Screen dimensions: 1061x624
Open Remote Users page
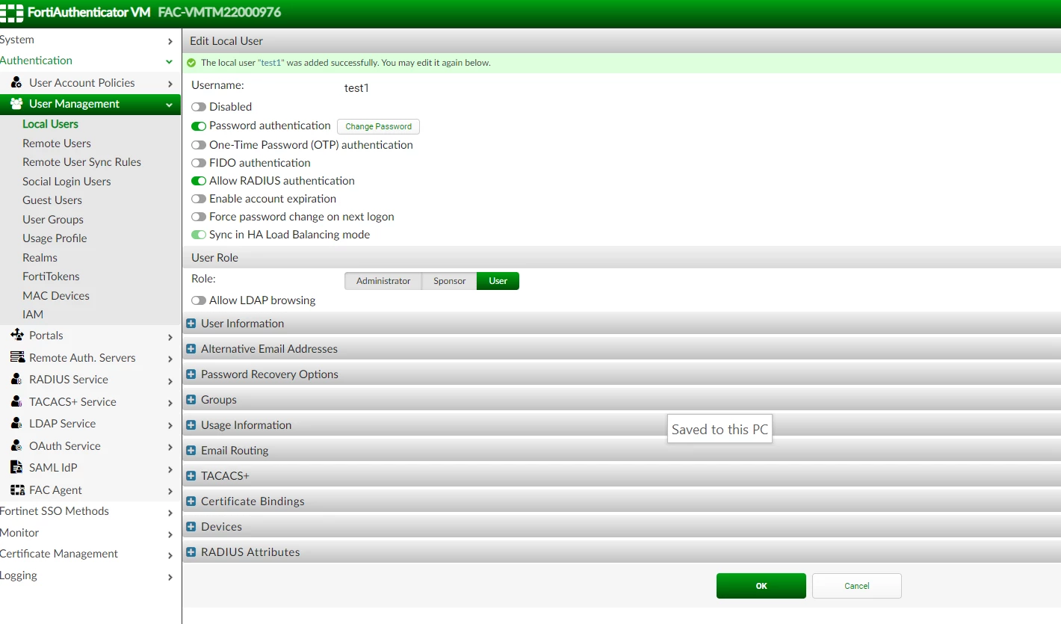[x=57, y=143]
